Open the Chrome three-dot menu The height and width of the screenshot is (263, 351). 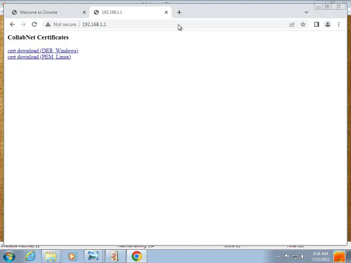(x=339, y=24)
